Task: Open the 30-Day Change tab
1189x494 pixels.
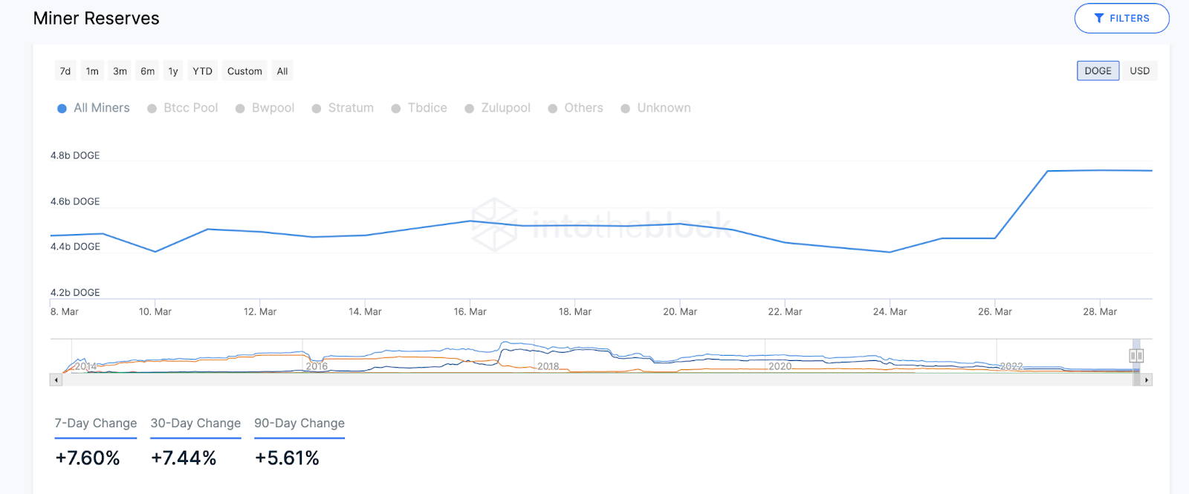Action: pyautogui.click(x=195, y=423)
